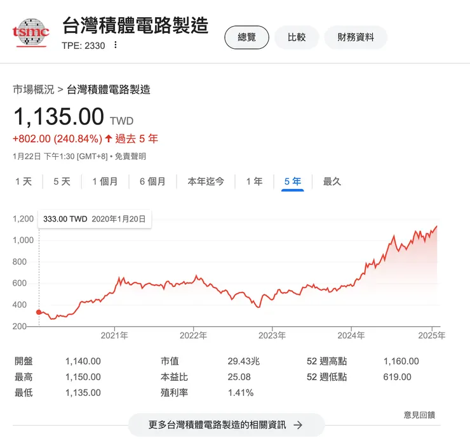The height and width of the screenshot is (448, 470).
Task: Select the 1 天 time range
Action: pyautogui.click(x=23, y=181)
